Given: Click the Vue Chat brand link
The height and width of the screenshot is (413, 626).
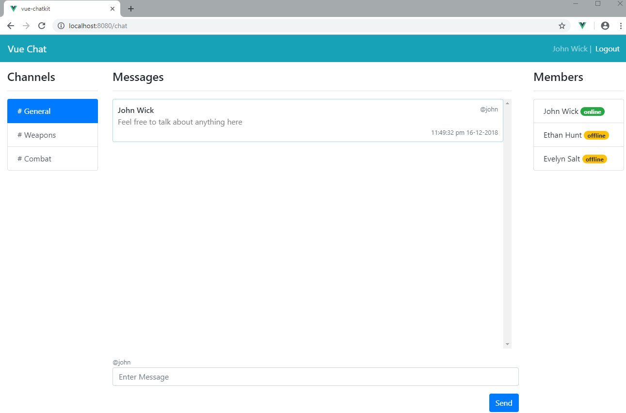Looking at the screenshot, I should 27,48.
